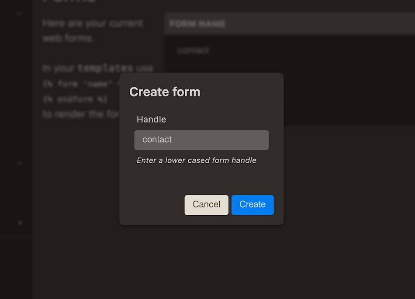Screen dimensions: 415x299
Task: Click the "Create form" dialog title
Action: [x=165, y=92]
